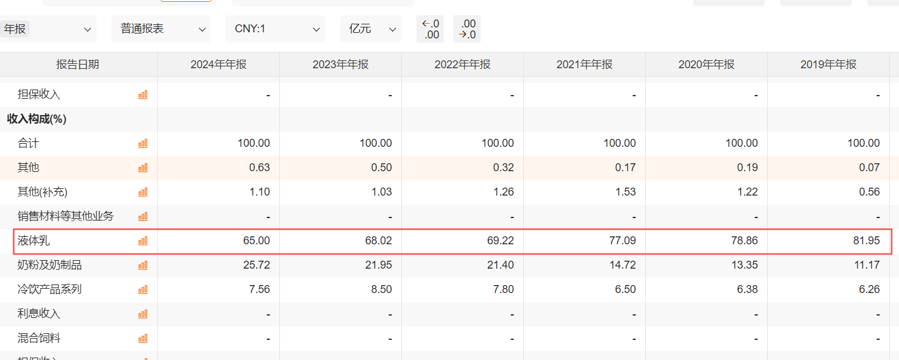Select 奶粉及奶制品 2019 value 11.17
The height and width of the screenshot is (360, 899).
866,265
